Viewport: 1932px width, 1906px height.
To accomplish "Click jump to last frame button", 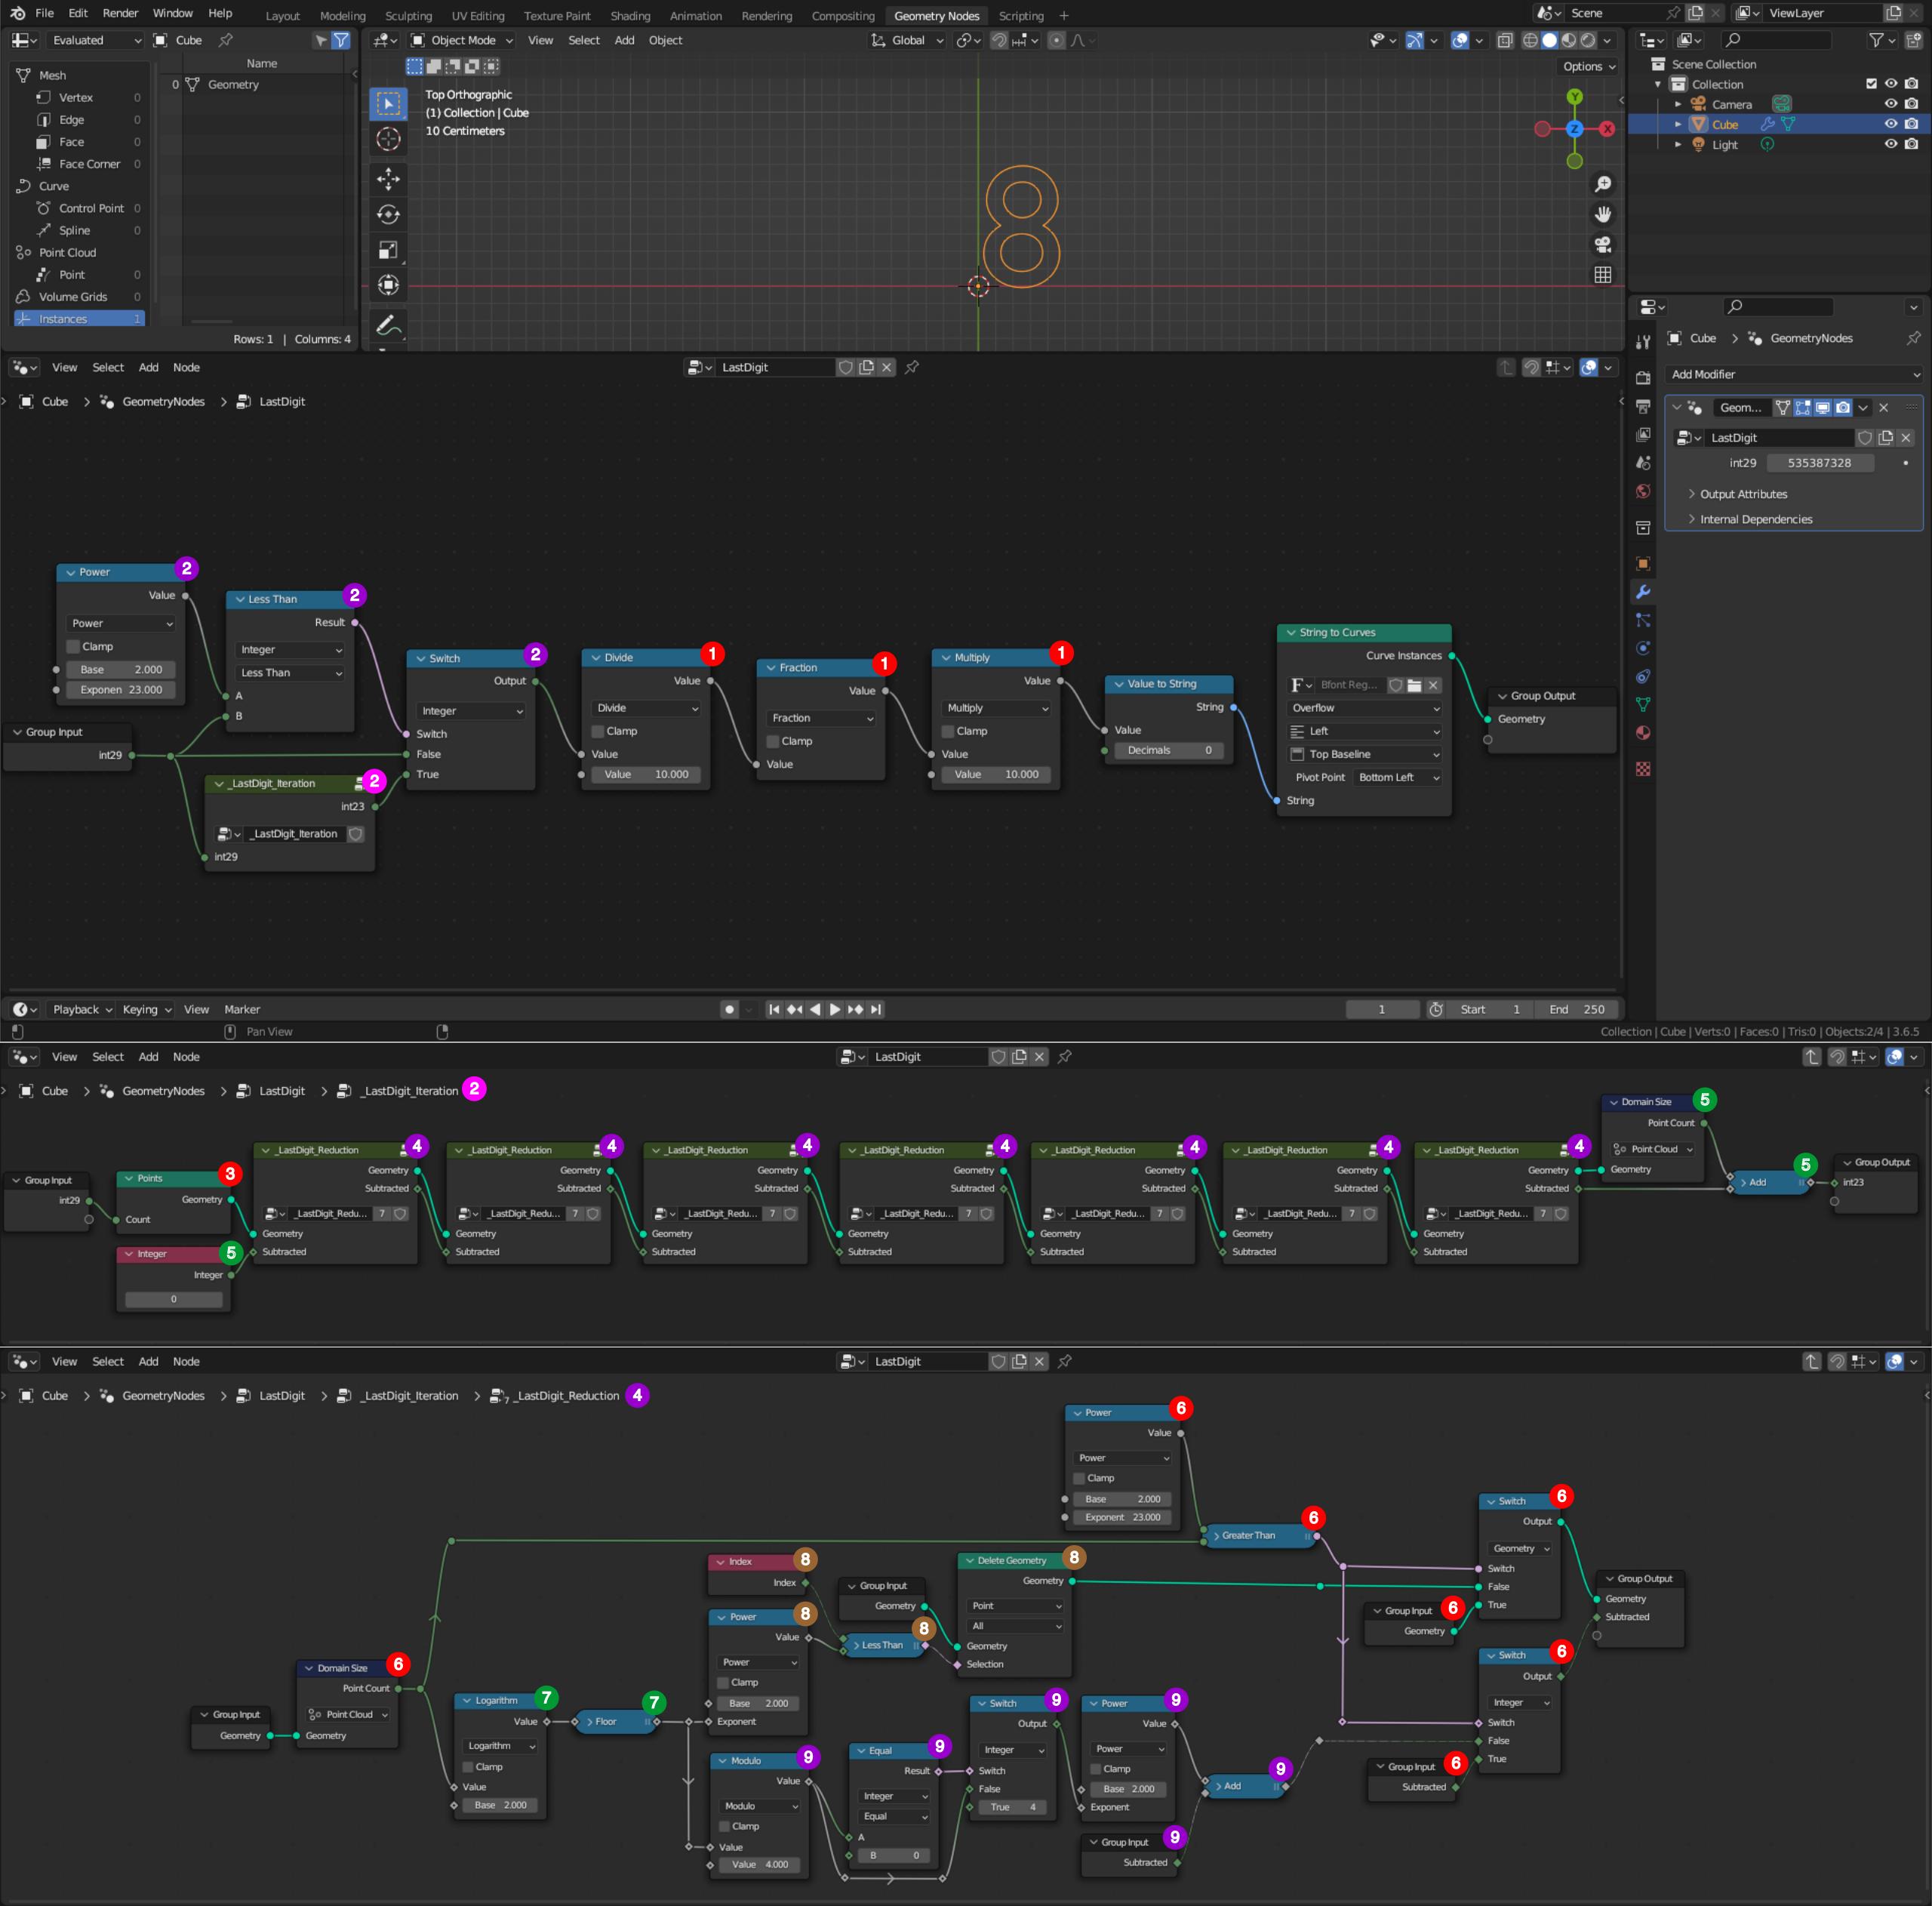I will pyautogui.click(x=876, y=1009).
